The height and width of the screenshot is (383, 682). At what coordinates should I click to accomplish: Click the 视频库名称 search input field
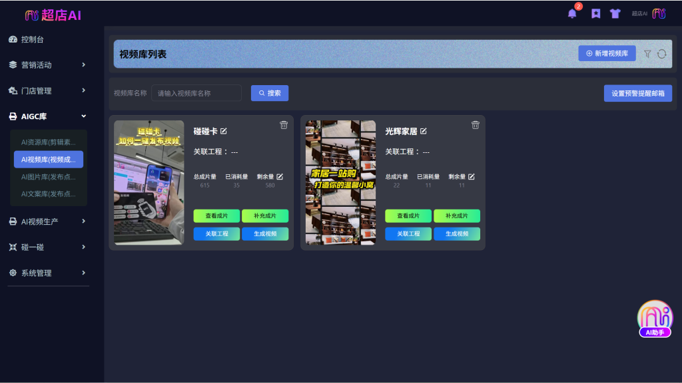[196, 94]
